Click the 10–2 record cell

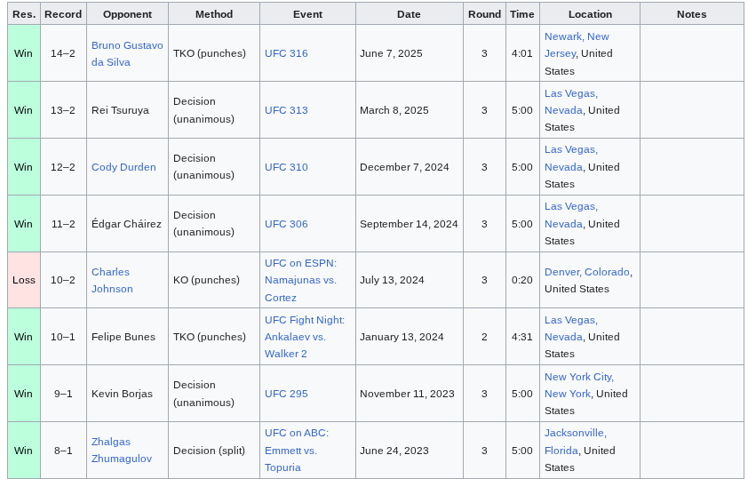[63, 280]
